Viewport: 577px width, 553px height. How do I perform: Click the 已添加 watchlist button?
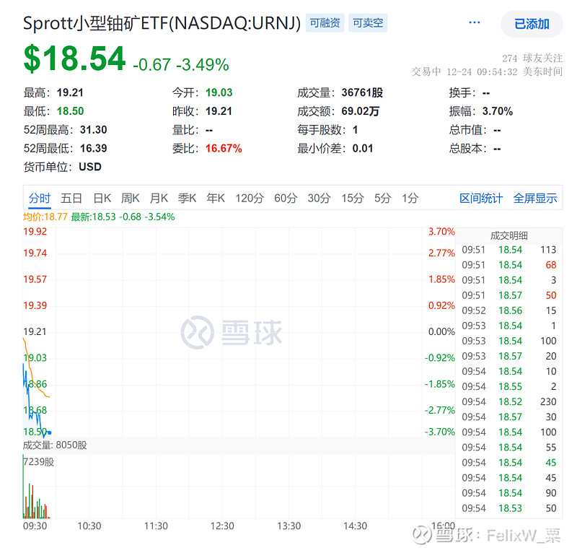tap(532, 24)
